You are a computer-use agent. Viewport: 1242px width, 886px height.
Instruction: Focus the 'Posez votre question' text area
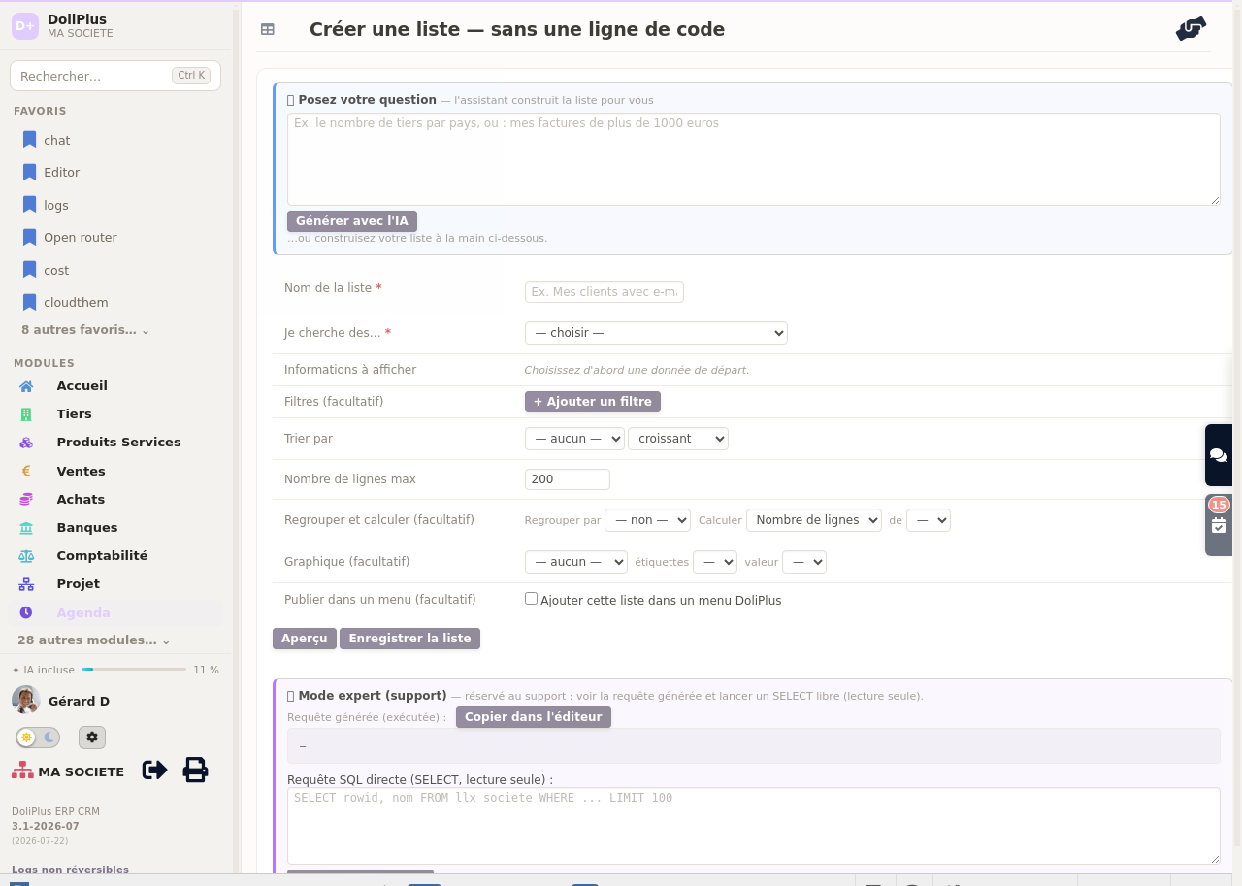[x=754, y=159]
